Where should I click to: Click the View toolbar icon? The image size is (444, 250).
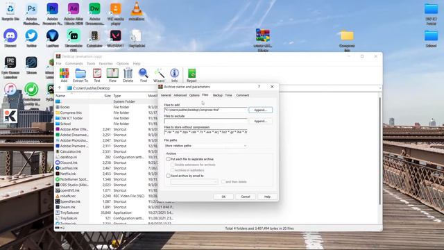(112, 75)
